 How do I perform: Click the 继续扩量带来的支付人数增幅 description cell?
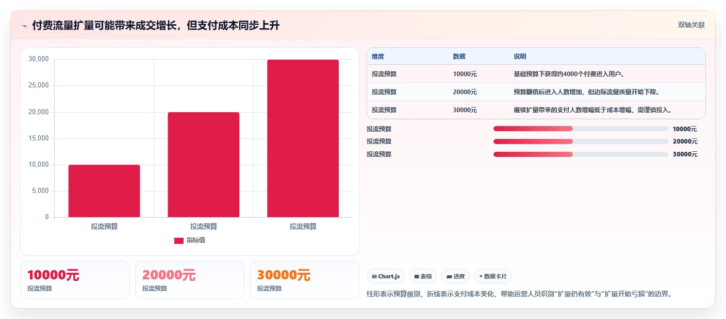click(x=593, y=110)
